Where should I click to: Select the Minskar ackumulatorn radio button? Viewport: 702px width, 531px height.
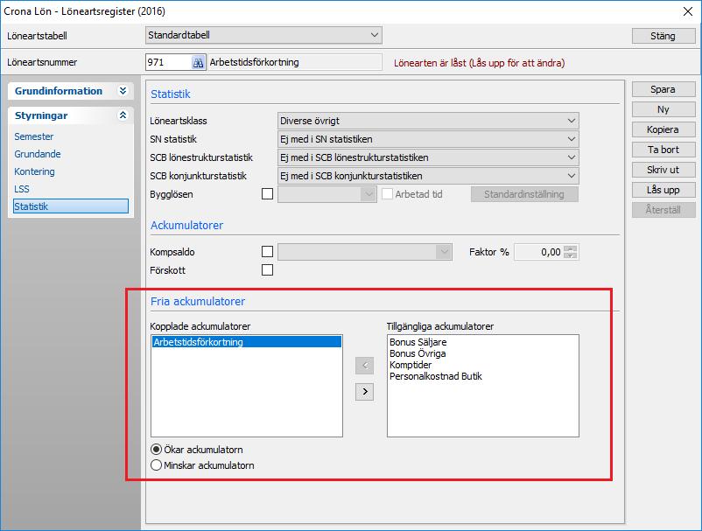(157, 465)
